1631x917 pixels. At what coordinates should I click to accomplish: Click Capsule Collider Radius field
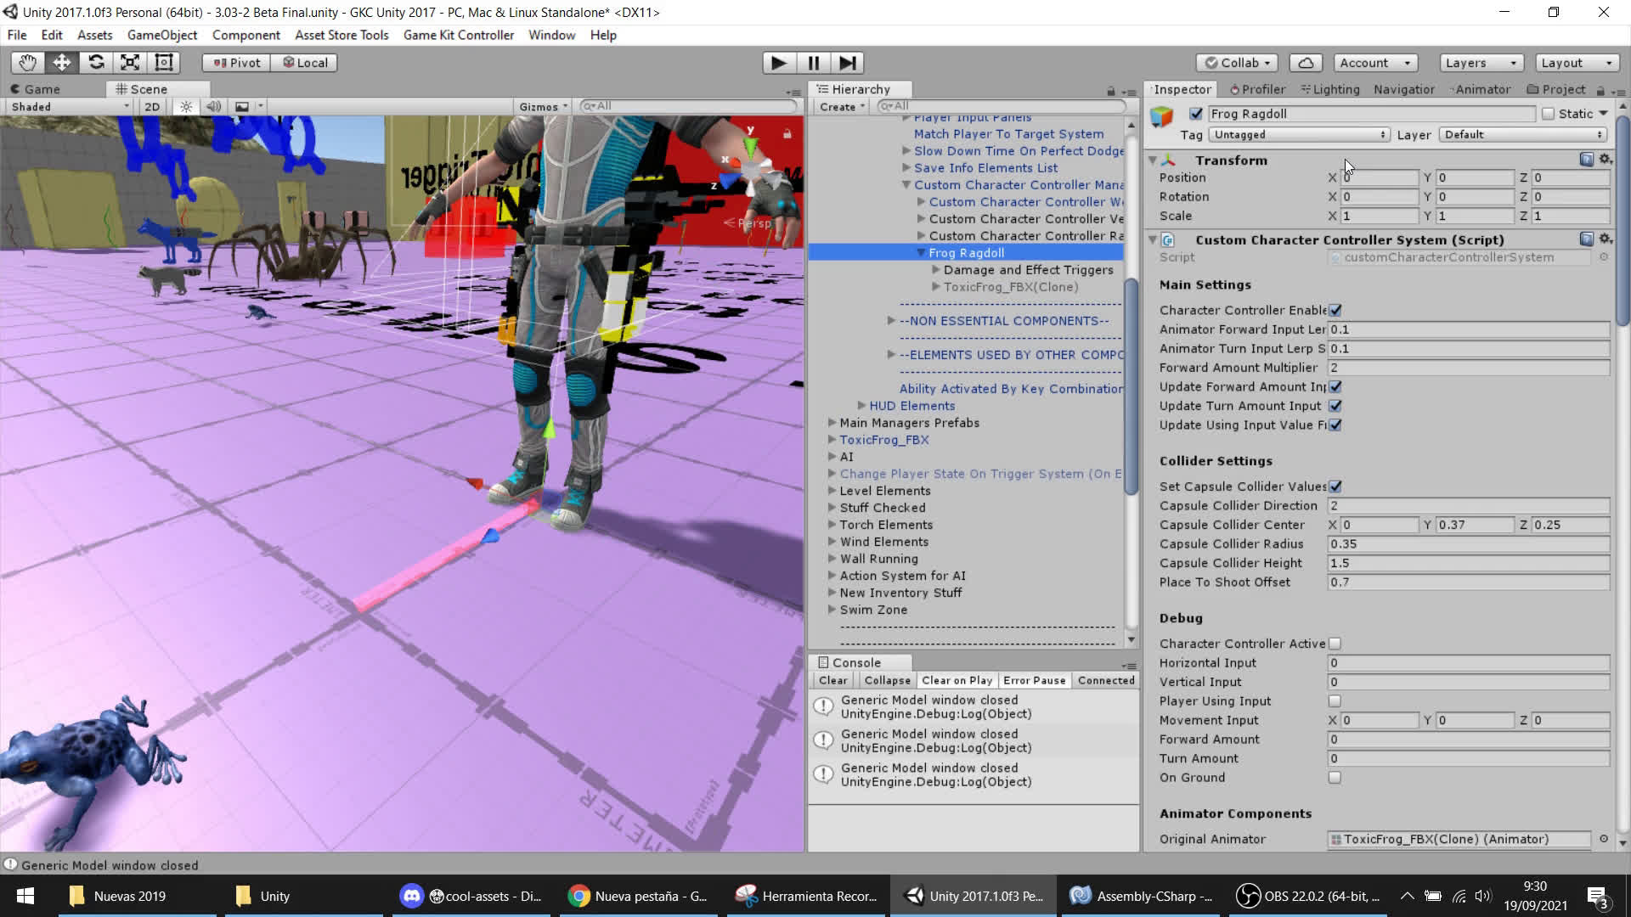(x=1467, y=544)
